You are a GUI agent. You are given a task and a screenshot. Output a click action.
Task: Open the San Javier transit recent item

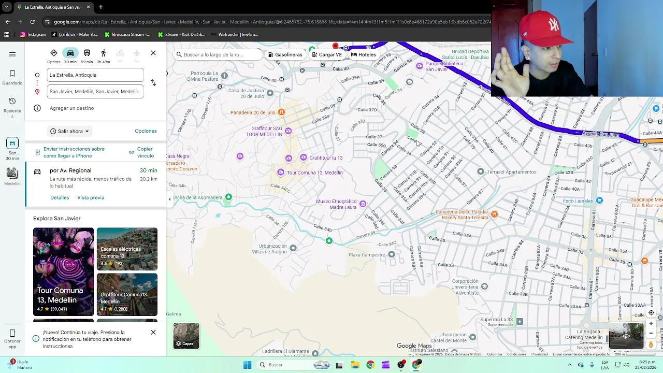click(x=12, y=149)
